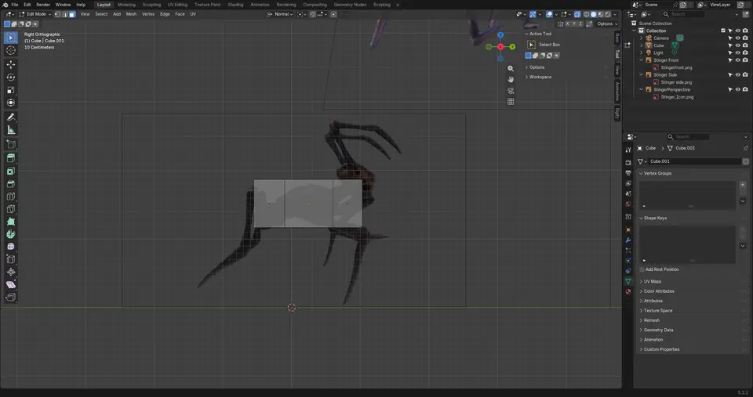Activate the Scale tool
This screenshot has height=397, width=753.
point(10,90)
